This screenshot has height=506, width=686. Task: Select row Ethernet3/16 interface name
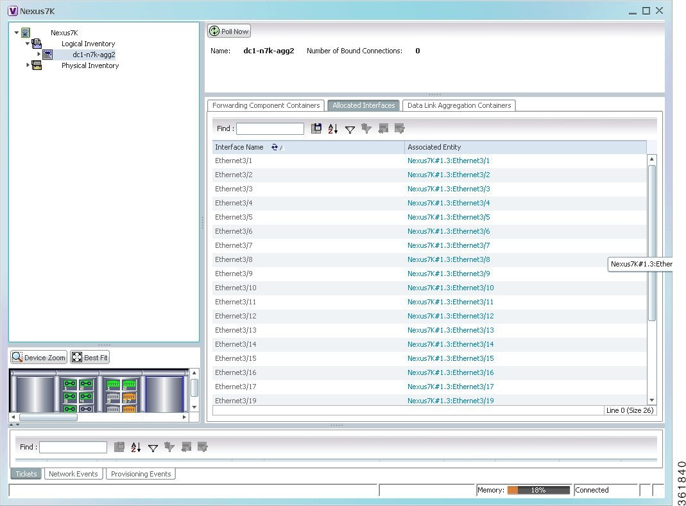coord(236,372)
